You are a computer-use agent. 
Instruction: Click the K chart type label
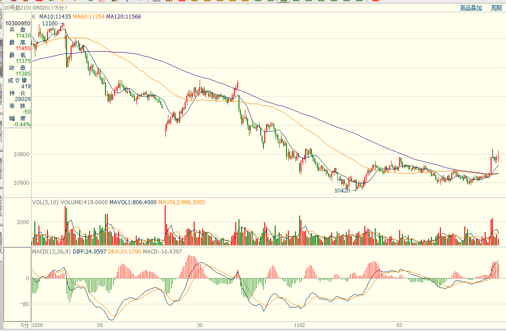[x=34, y=17]
